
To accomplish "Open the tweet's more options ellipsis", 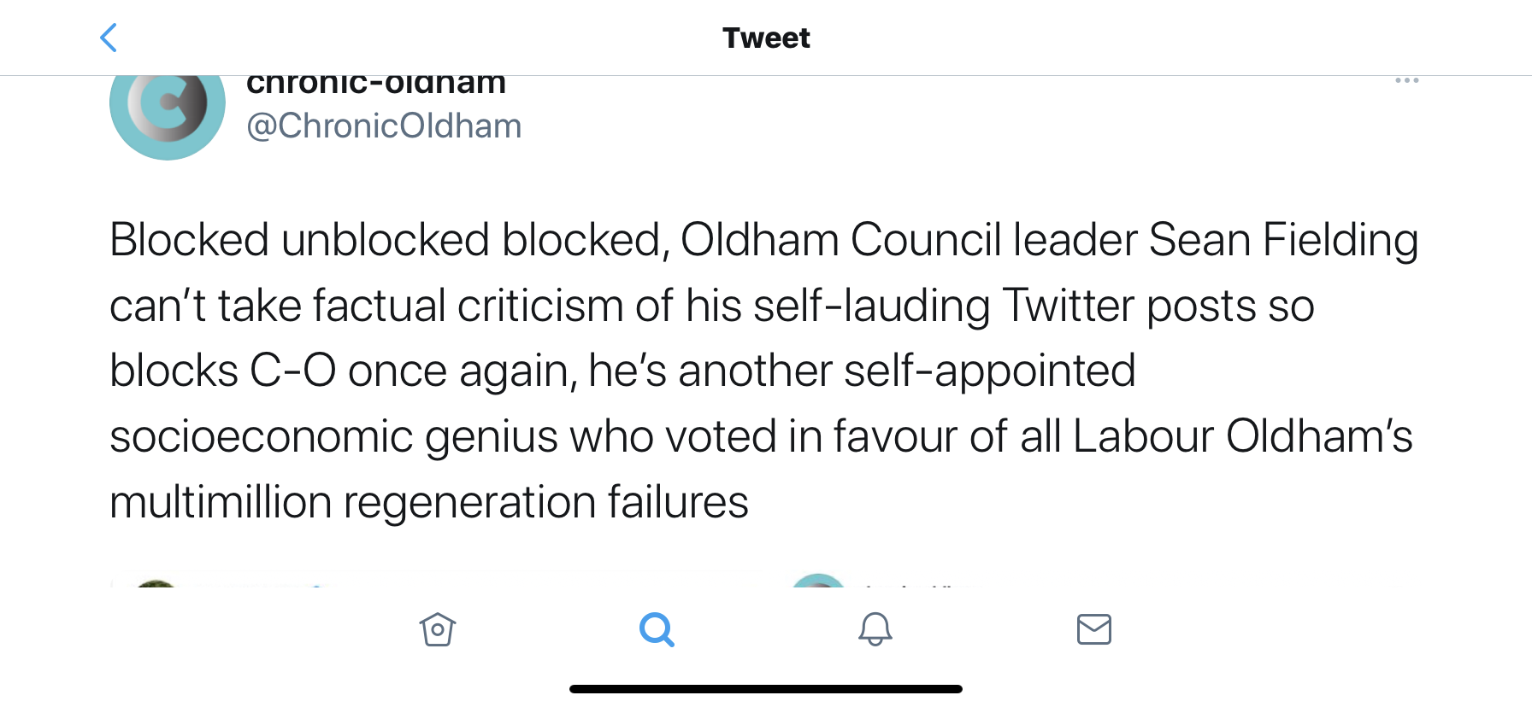I will click(x=1406, y=81).
